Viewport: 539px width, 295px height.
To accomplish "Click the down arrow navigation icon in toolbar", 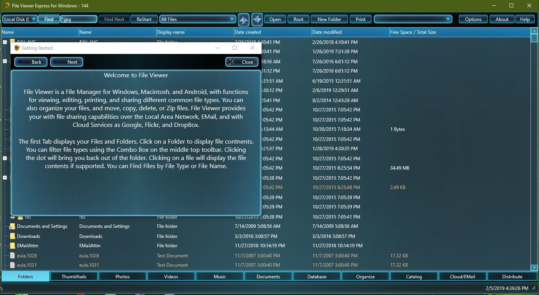I will [257, 19].
